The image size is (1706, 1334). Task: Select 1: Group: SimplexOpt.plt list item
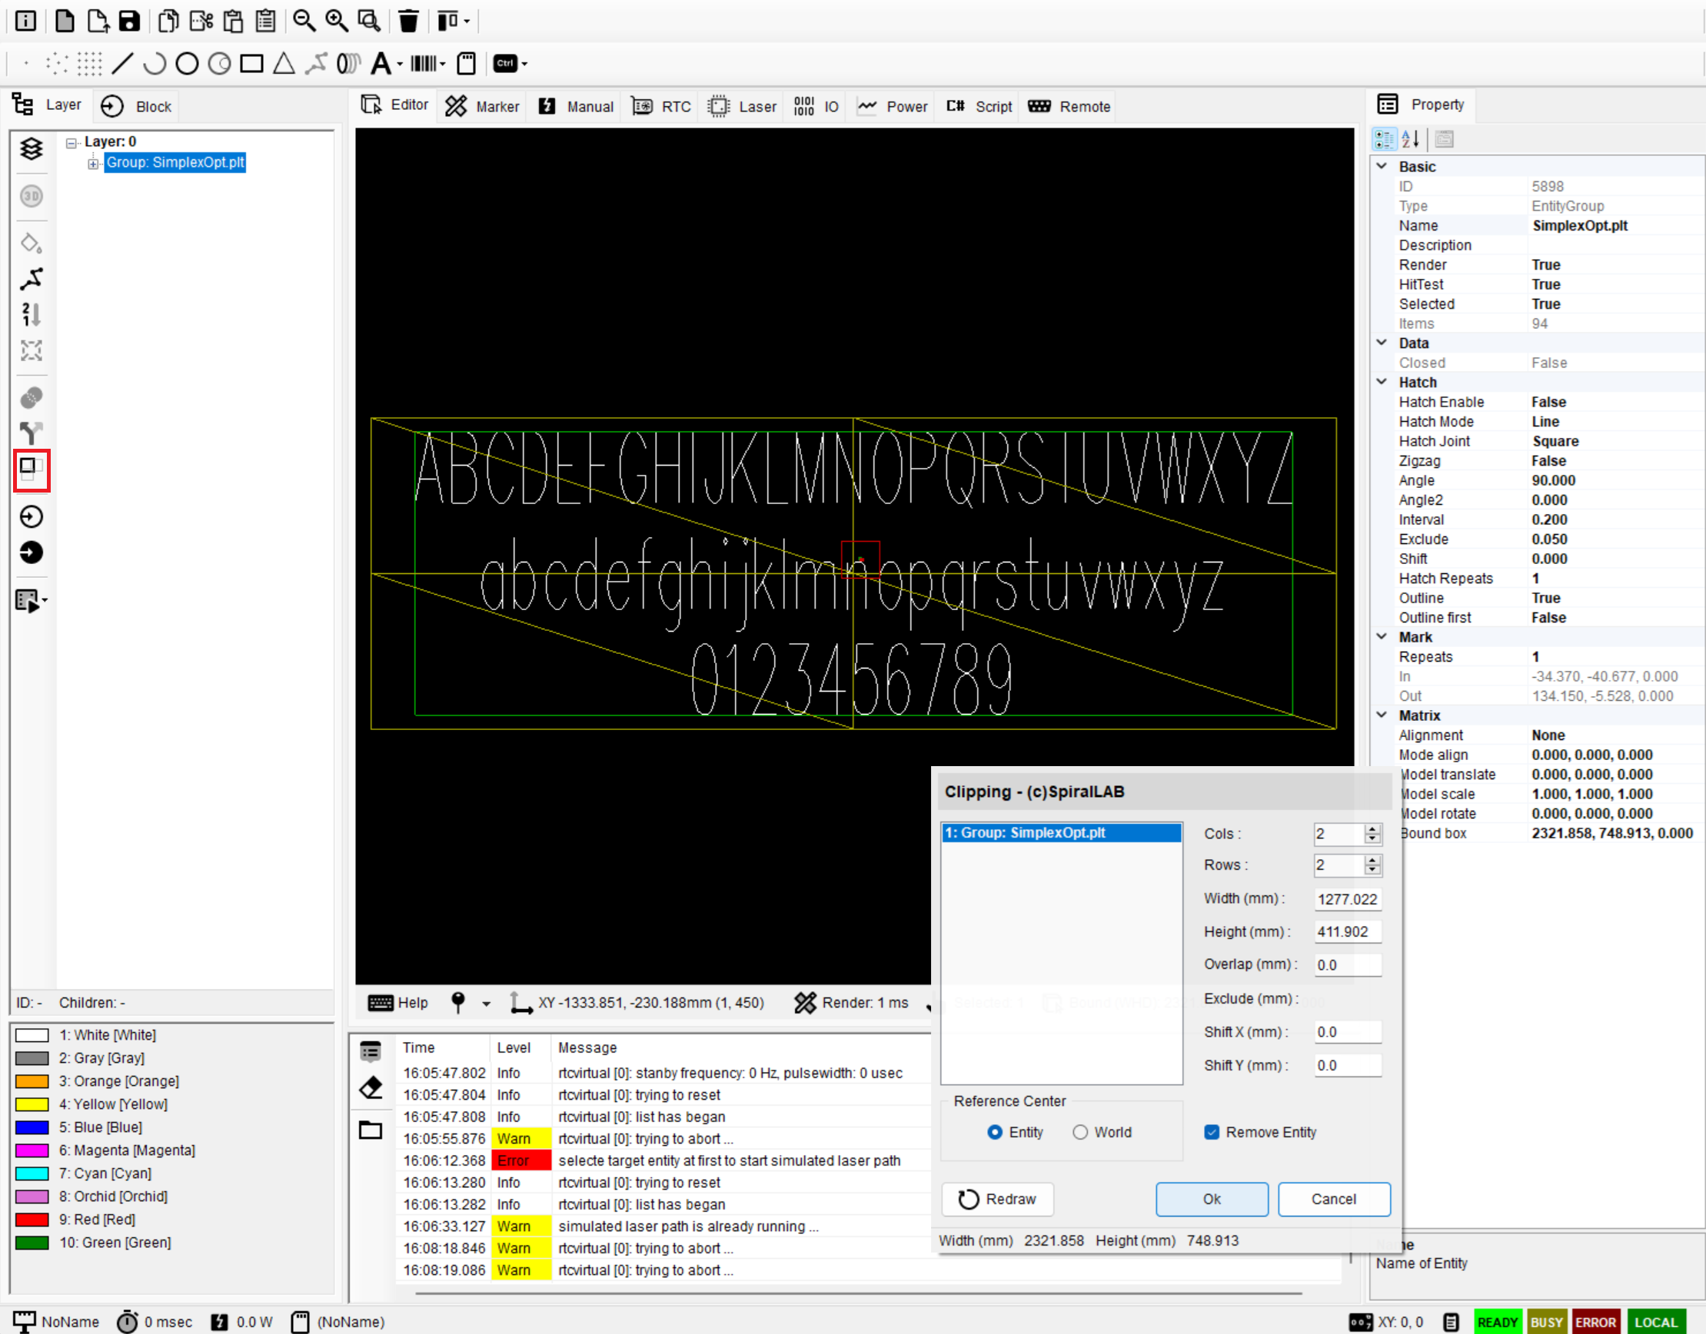point(1061,832)
